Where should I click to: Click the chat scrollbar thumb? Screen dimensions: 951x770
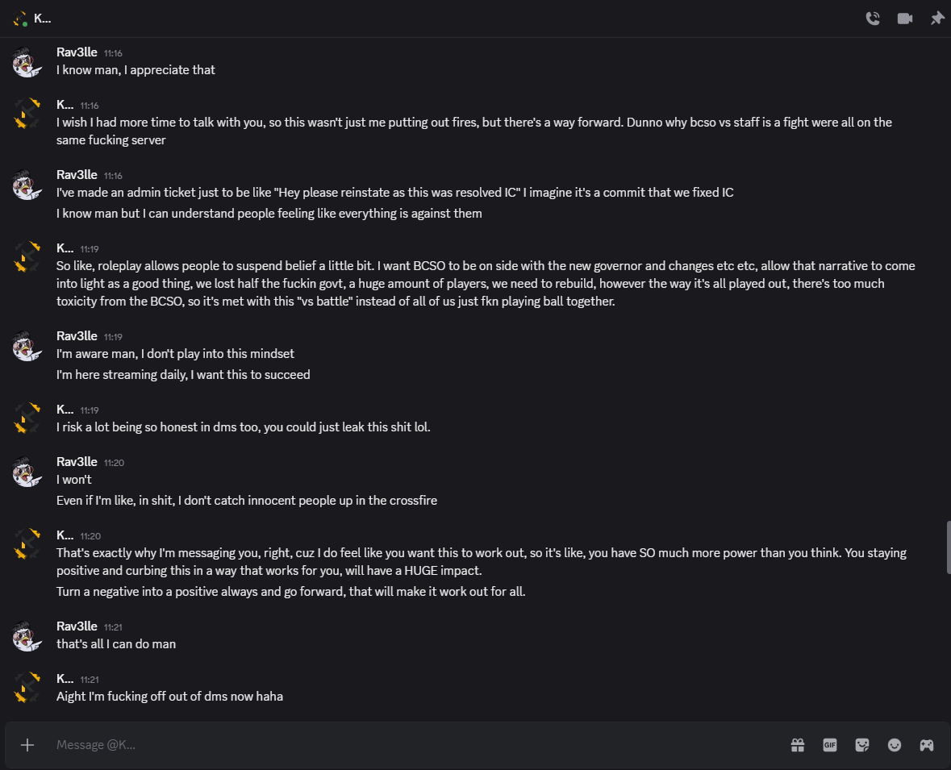[949, 547]
